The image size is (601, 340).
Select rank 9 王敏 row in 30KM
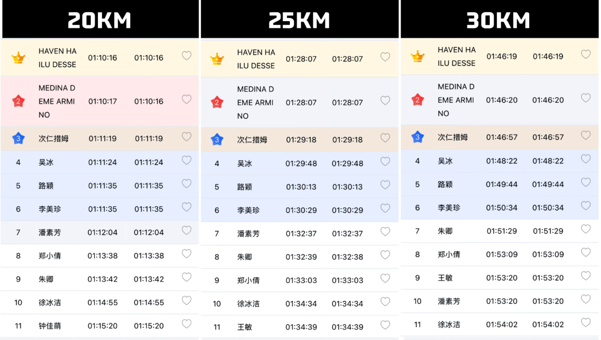pyautogui.click(x=500, y=278)
